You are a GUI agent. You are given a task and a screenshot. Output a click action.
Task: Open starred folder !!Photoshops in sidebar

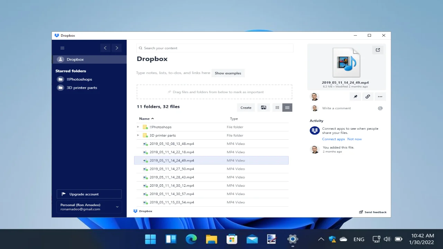pos(79,79)
